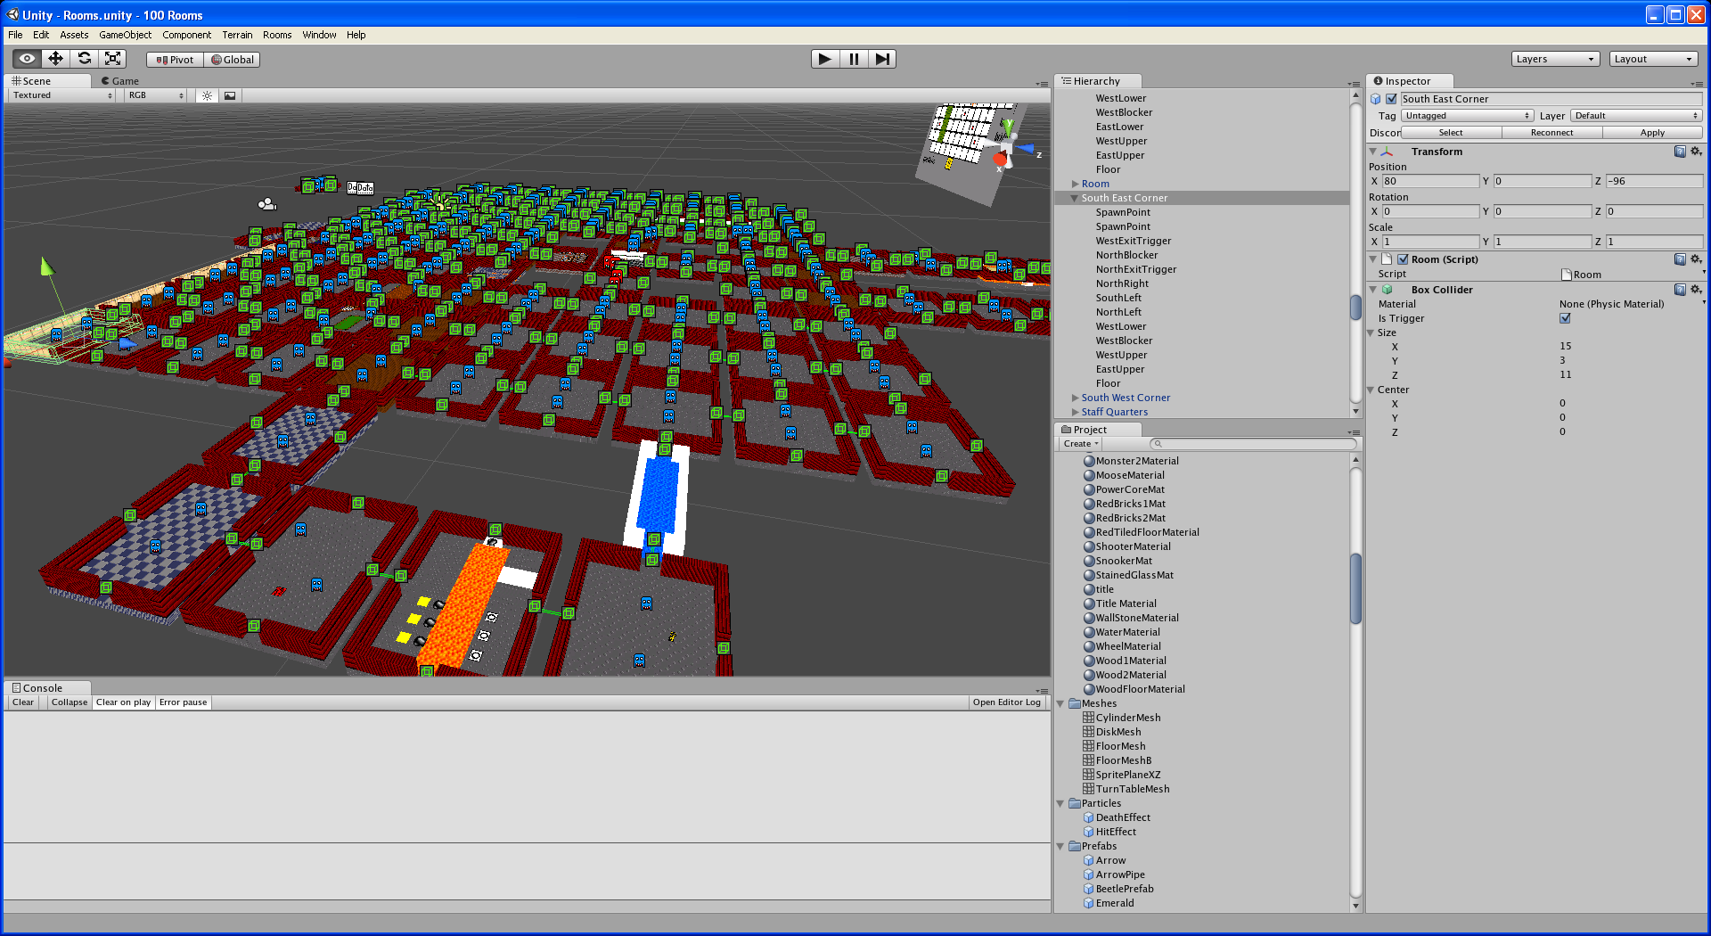Image resolution: width=1711 pixels, height=936 pixels.
Task: Select the View (eye) tool
Action: [27, 59]
